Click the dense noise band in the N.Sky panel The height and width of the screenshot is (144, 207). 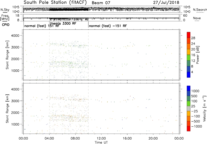(69, 10)
